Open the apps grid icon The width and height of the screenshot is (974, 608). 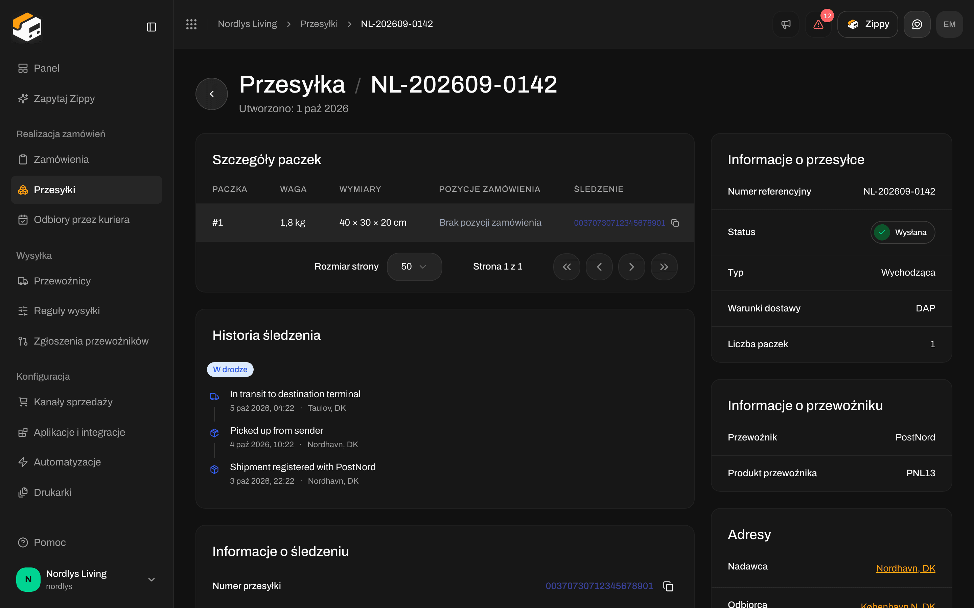(191, 24)
